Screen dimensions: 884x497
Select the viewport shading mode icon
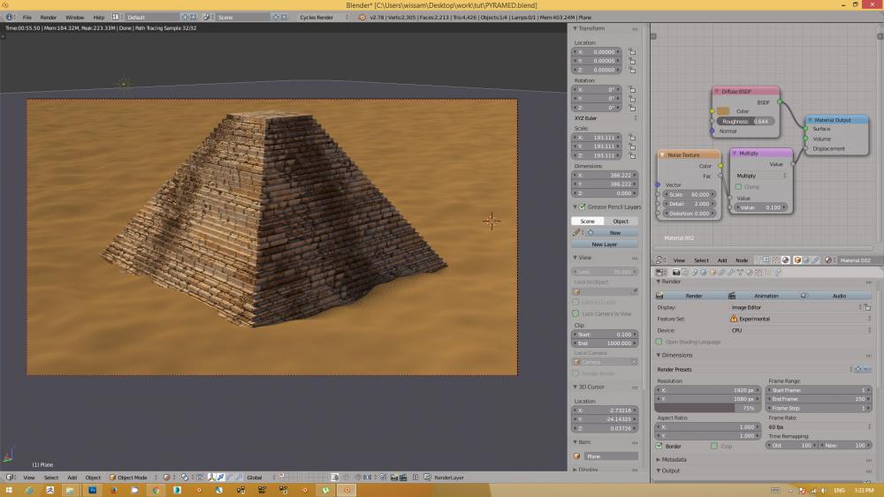[165, 478]
